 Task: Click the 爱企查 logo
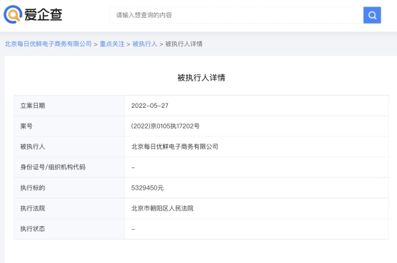(33, 14)
